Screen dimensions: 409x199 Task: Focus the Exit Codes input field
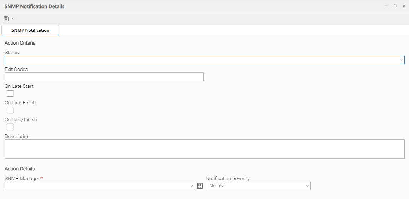click(x=104, y=77)
